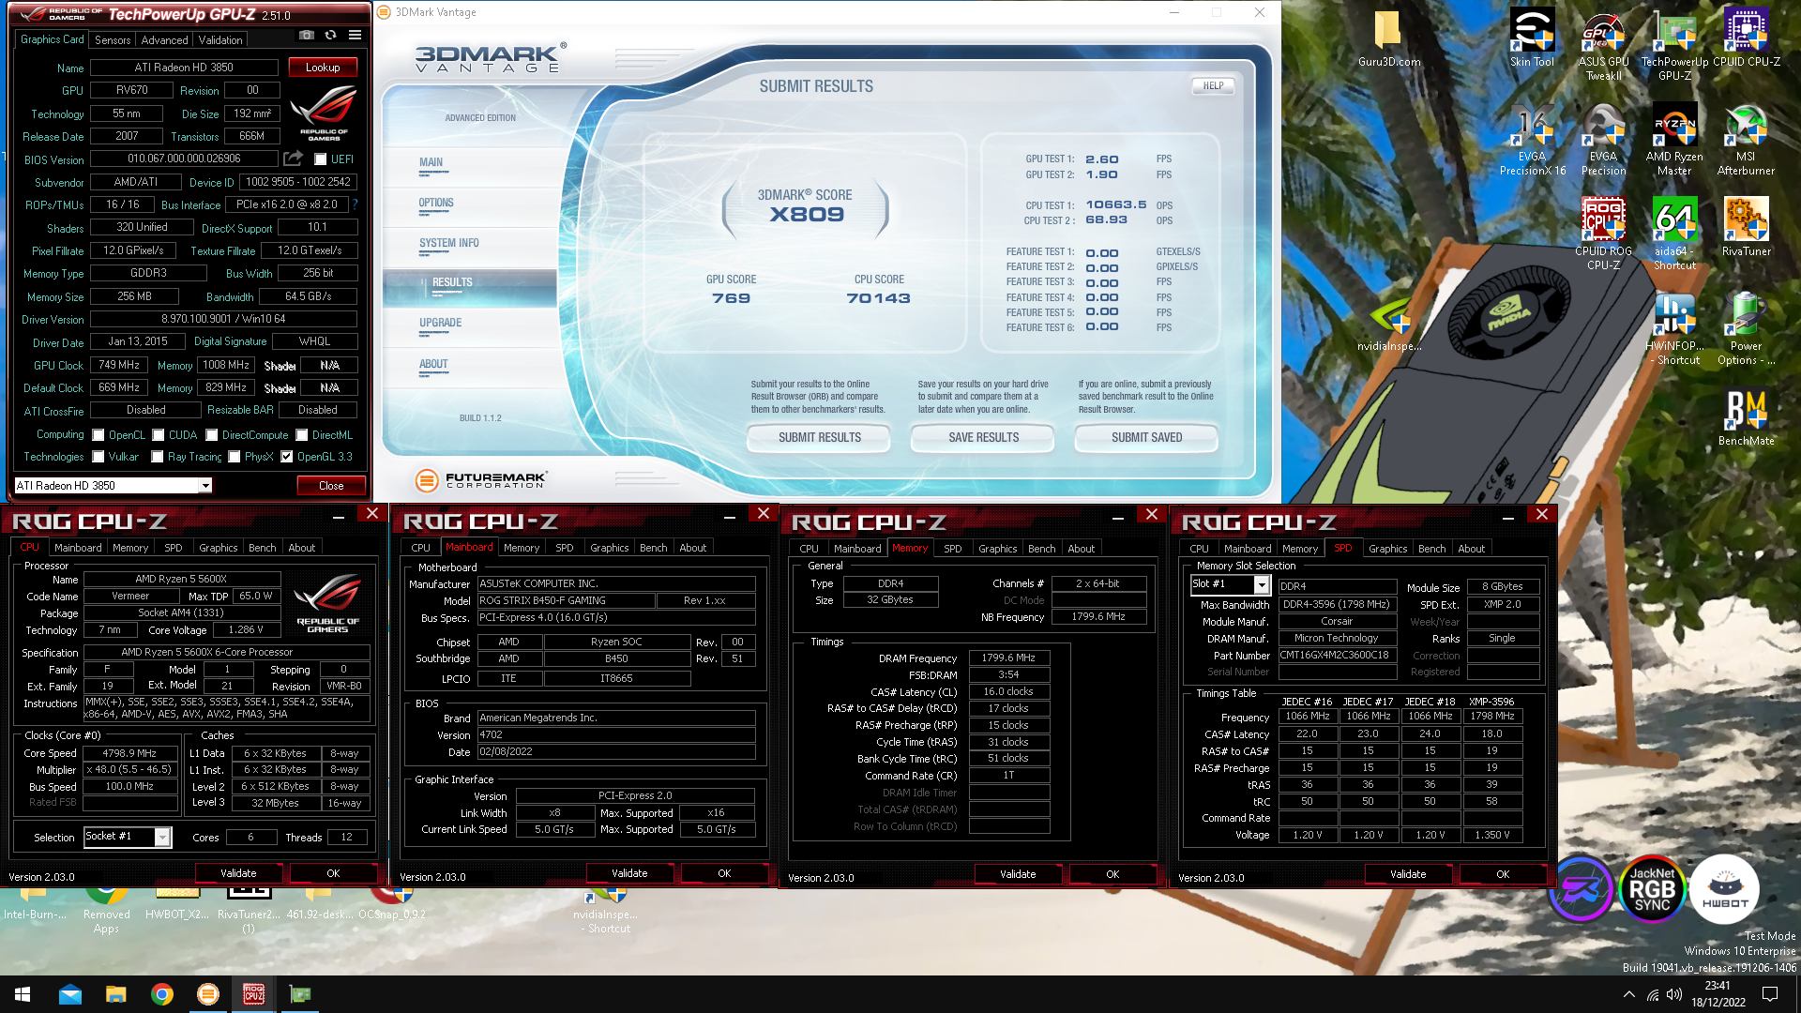Click OK in the Mainboard CPU-Z window
1801x1013 pixels.
[x=724, y=873]
